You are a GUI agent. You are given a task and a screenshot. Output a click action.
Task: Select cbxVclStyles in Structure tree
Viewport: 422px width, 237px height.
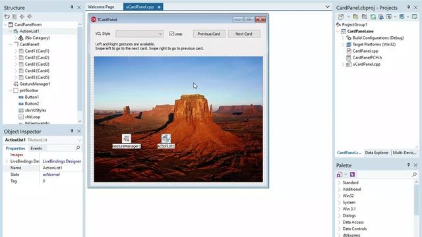[x=36, y=110]
